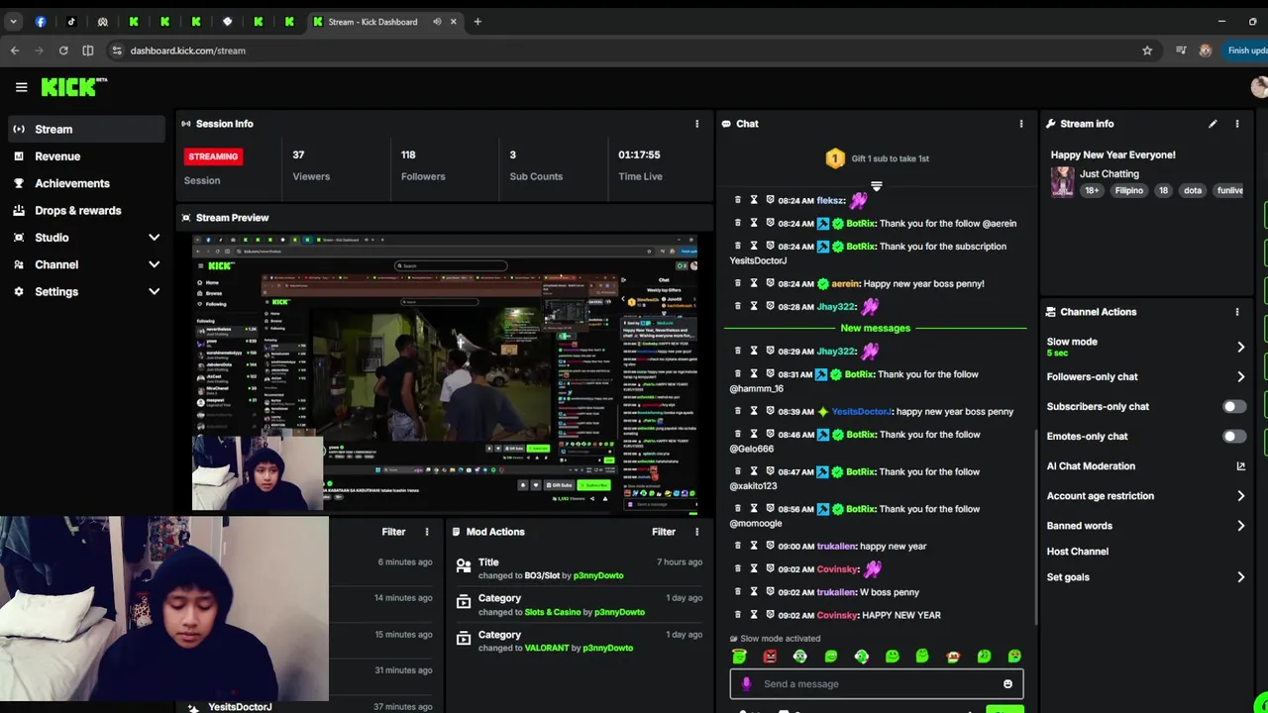The width and height of the screenshot is (1268, 713).
Task: Open Session Info more options menu
Action: click(696, 124)
